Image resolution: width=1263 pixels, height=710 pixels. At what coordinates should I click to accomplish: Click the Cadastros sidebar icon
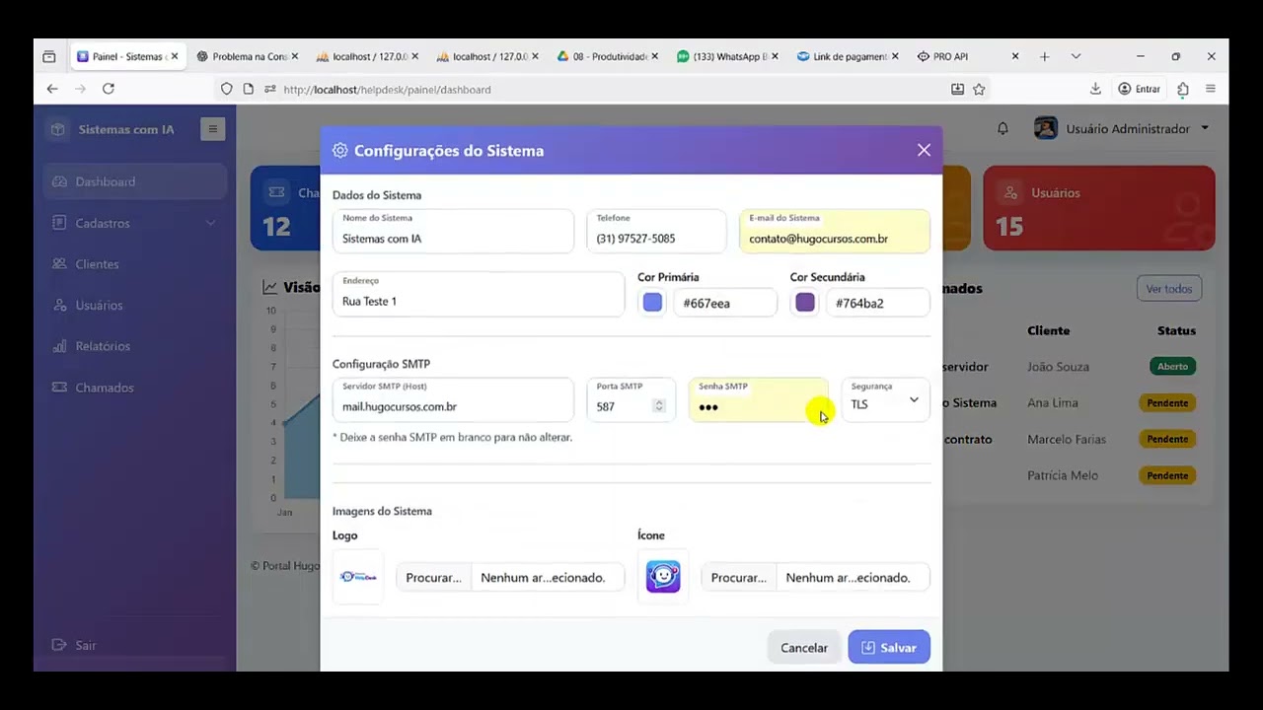click(x=59, y=223)
